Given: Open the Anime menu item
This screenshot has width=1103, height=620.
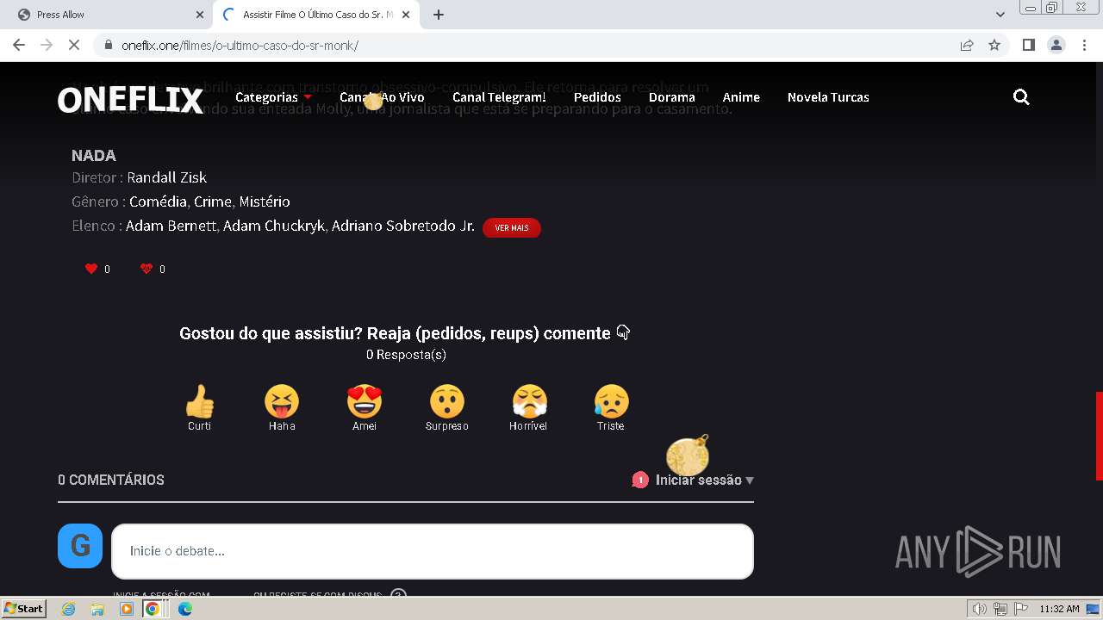Looking at the screenshot, I should click(741, 97).
